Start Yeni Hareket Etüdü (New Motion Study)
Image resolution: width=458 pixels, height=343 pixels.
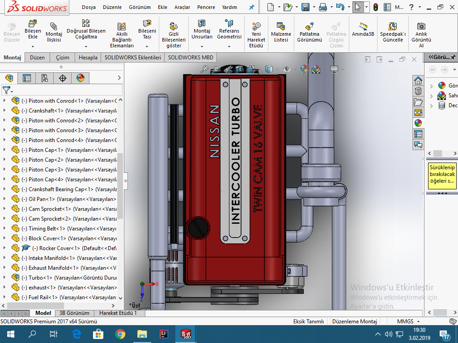[256, 35]
